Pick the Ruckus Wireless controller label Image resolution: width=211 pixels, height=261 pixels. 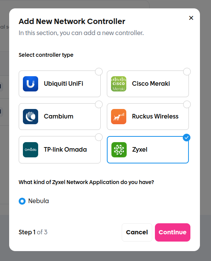coord(155,116)
